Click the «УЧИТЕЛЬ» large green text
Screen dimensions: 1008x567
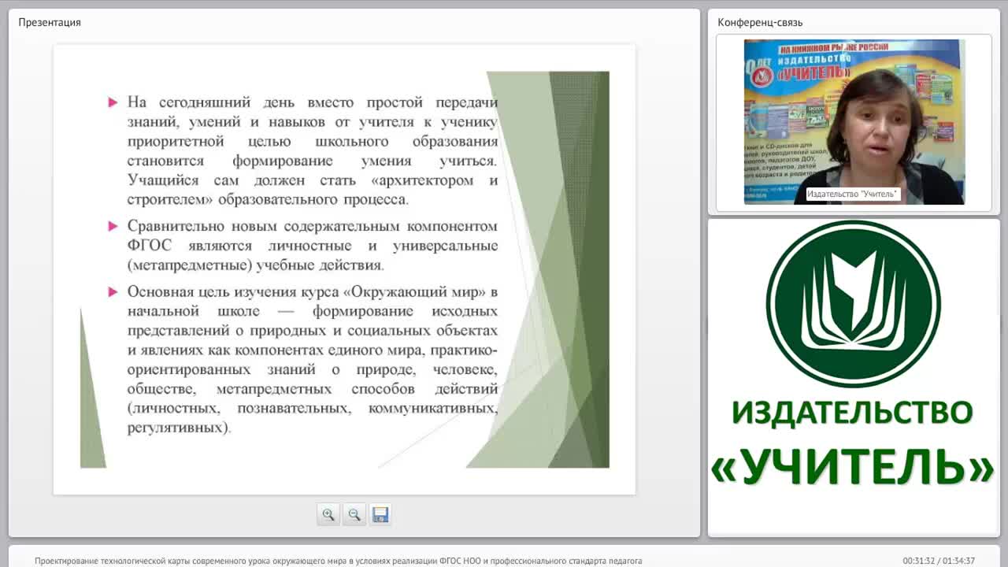pos(853,466)
